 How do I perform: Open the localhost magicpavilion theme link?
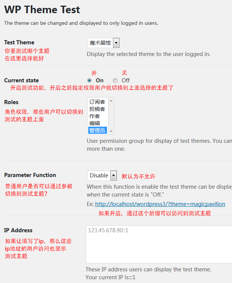(160, 204)
